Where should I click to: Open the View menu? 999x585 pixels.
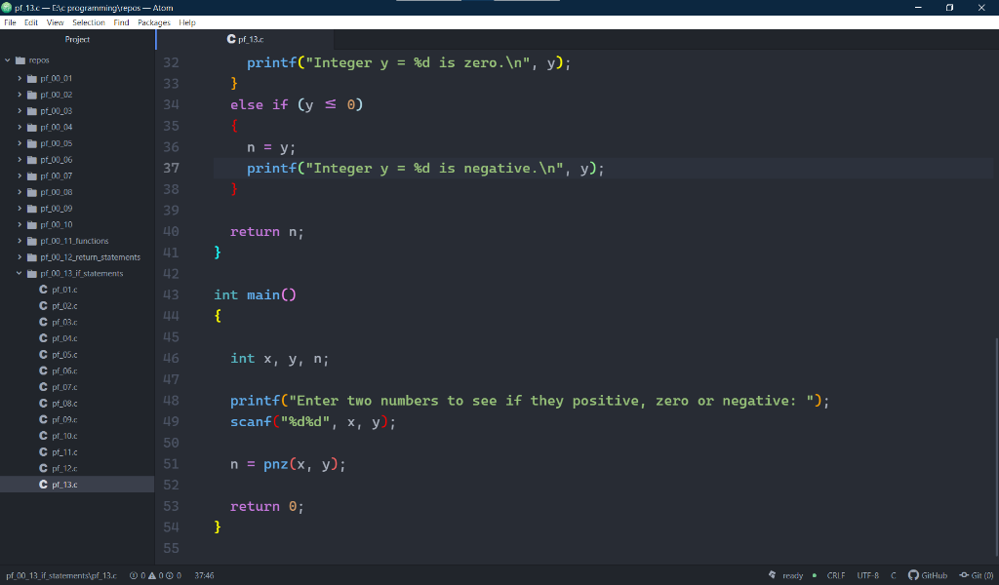pyautogui.click(x=56, y=22)
